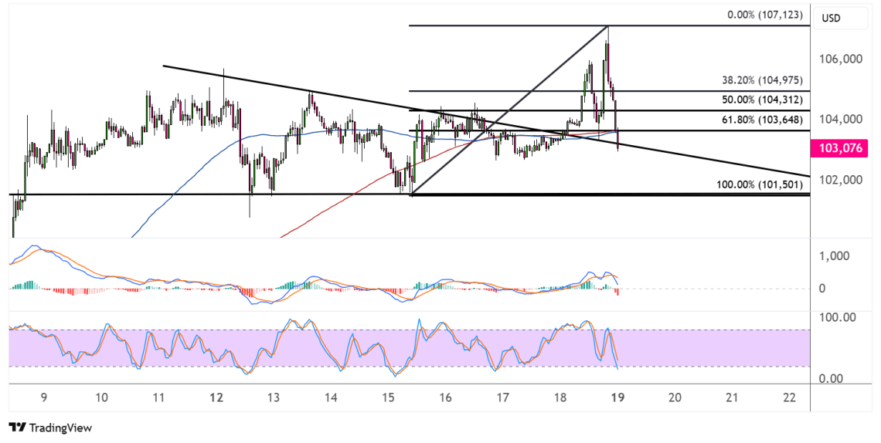Click the 1,000 MACD axis label
The height and width of the screenshot is (443, 881).
tap(833, 255)
